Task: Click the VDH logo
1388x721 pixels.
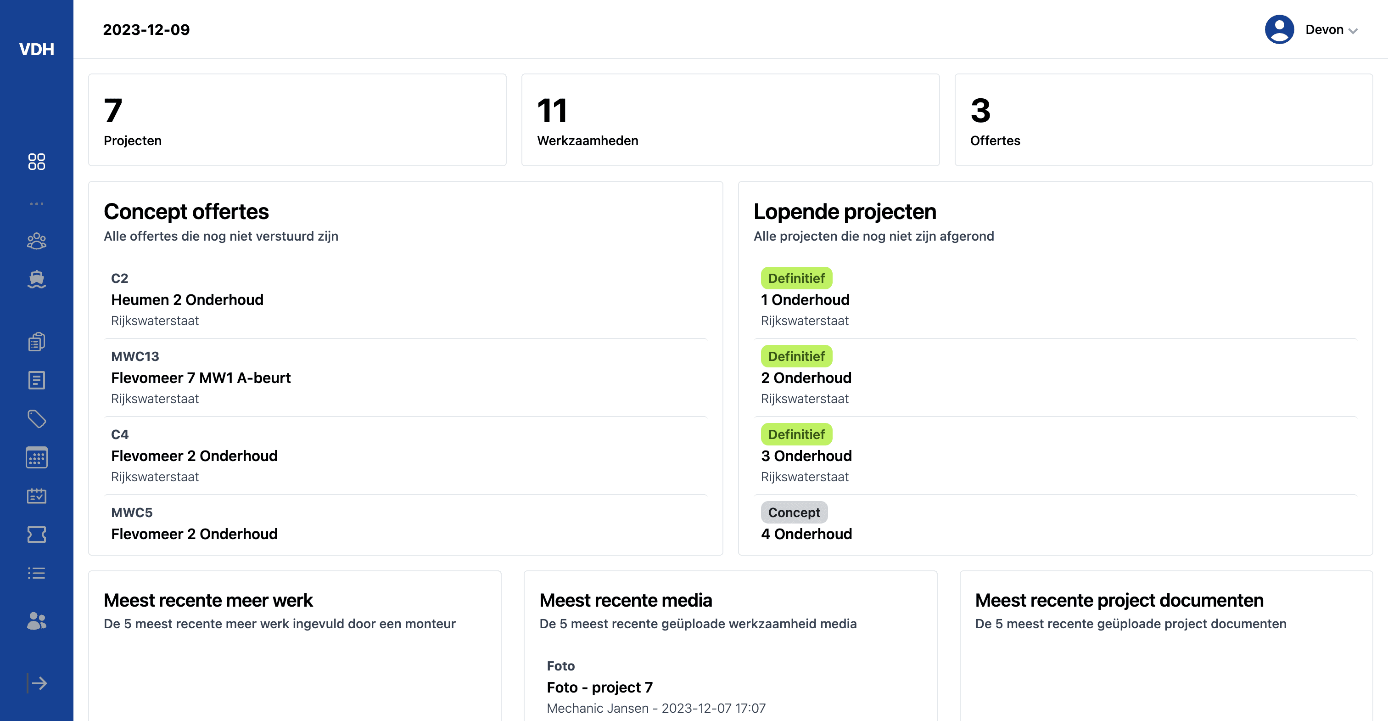Action: pos(37,49)
